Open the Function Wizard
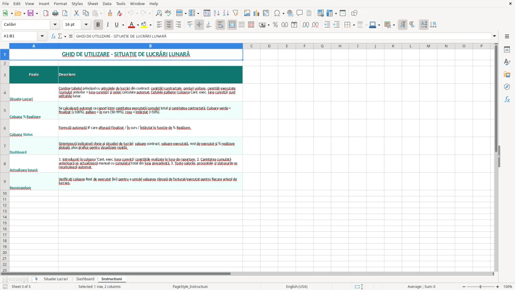 click(x=53, y=37)
